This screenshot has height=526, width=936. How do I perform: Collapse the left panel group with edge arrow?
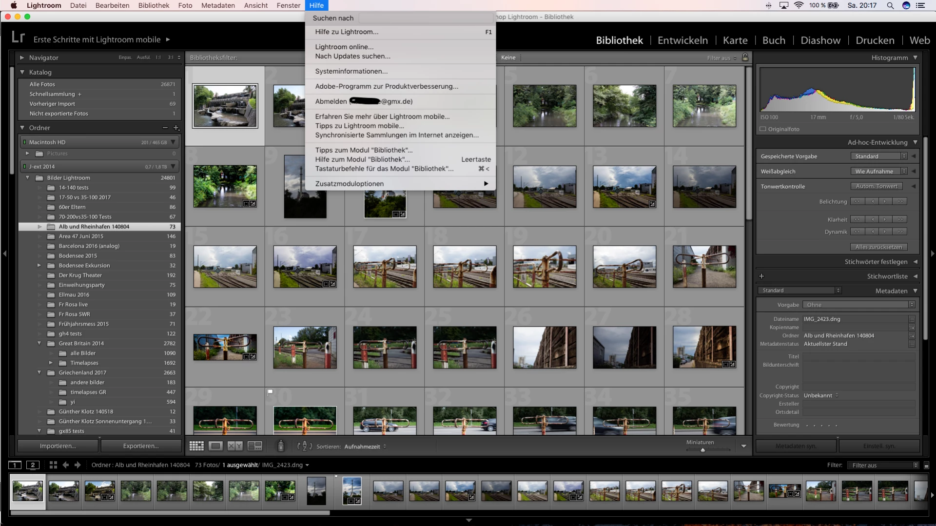4,253
